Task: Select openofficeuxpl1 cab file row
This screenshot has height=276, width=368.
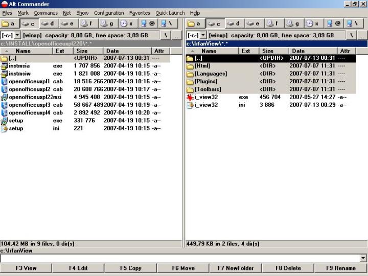Action: (x=85, y=81)
